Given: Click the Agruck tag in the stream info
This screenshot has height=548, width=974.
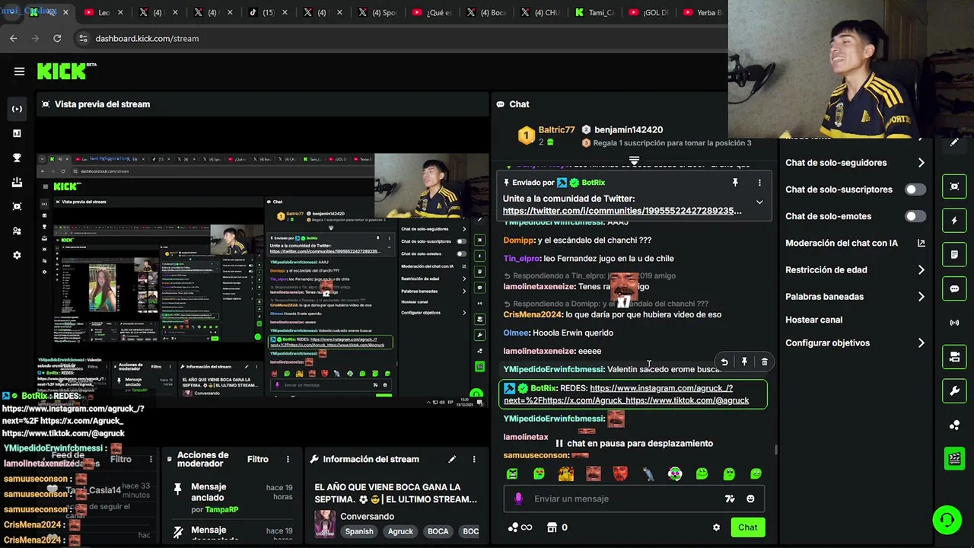Looking at the screenshot, I should (400, 531).
